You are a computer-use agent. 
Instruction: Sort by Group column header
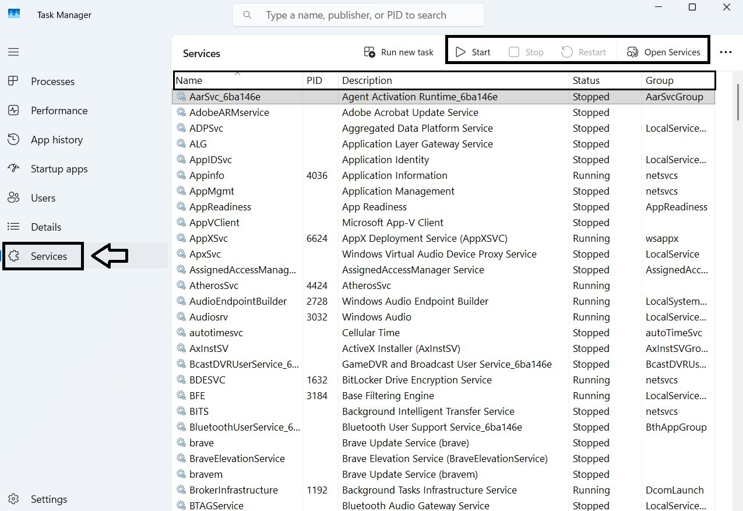(x=678, y=80)
